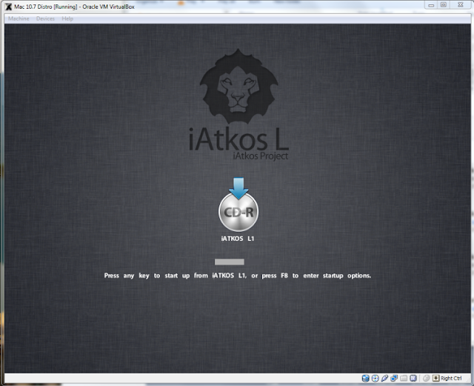Click the optical disc status icon

[x=375, y=378]
